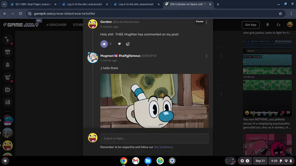This screenshot has height=166, width=296.
Task: Dislike Gordon's comment with thumbs down
Action: (x=119, y=44)
